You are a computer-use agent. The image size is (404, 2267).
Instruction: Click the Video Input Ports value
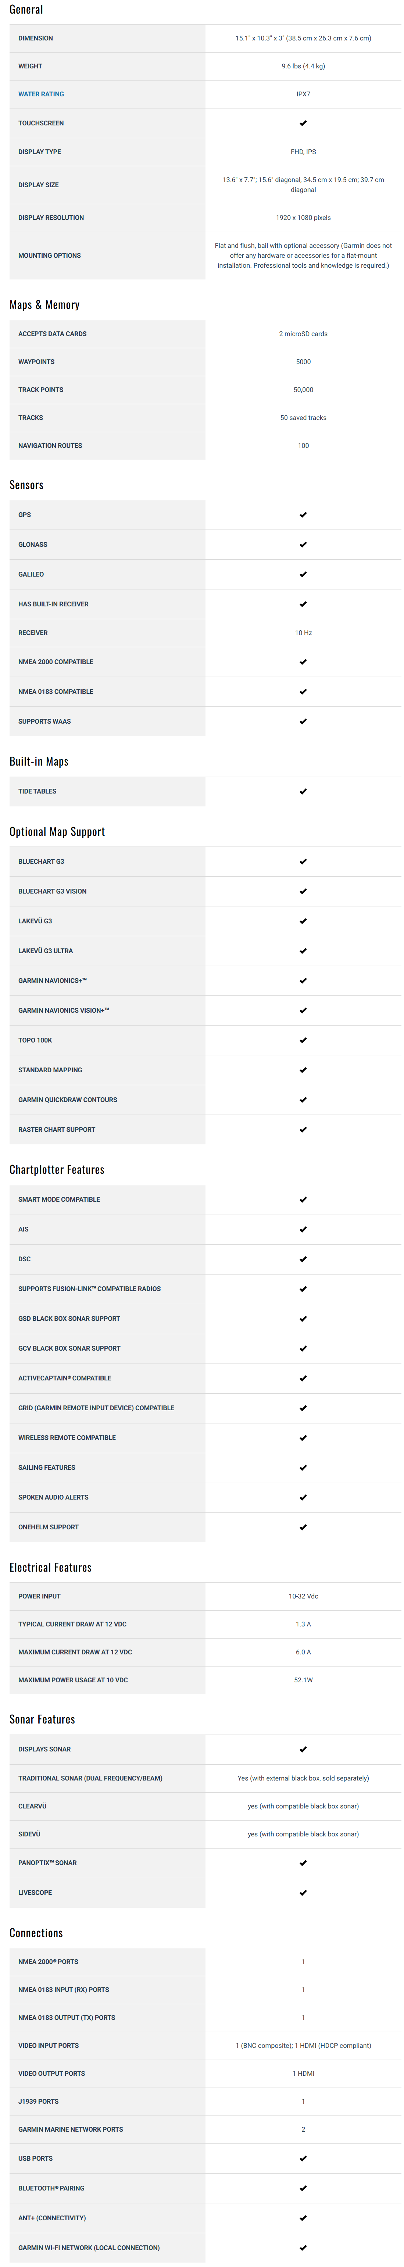point(303,2045)
